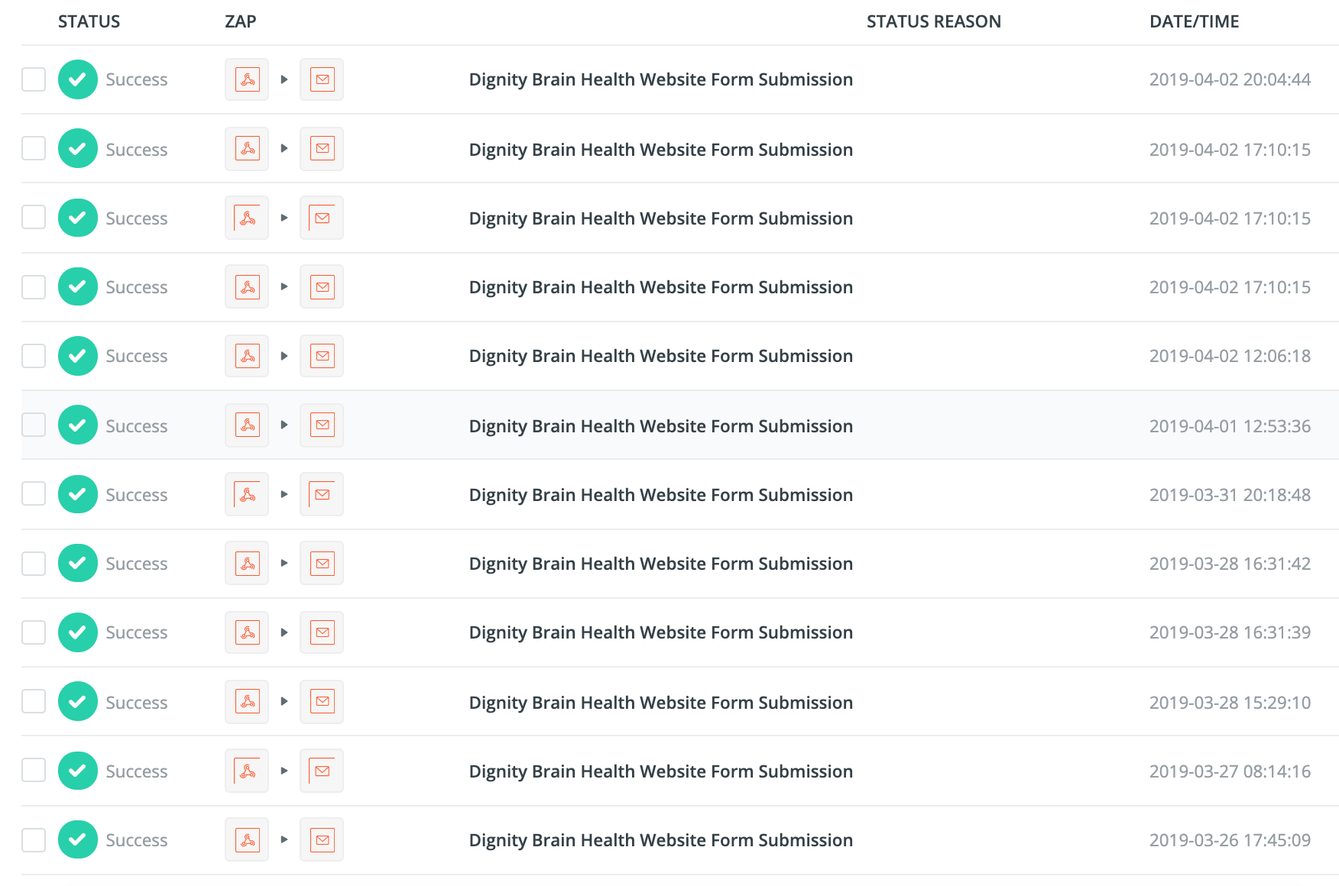Click email icon in 16:31:42 row
Viewport: 1339px width, 886px height.
322,563
